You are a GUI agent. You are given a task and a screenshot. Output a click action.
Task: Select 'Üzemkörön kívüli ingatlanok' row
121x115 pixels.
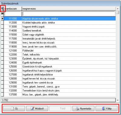point(60,66)
